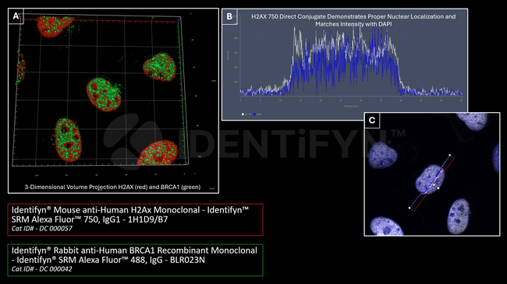
Task: Click the upper-right nucleus in panel A
Action: pyautogui.click(x=160, y=67)
